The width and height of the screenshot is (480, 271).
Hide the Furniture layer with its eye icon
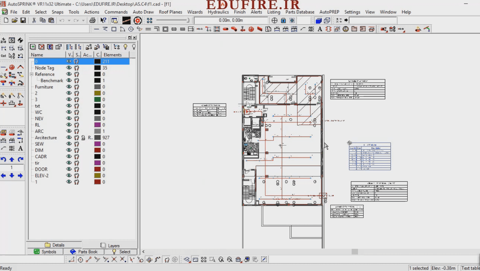tap(69, 87)
